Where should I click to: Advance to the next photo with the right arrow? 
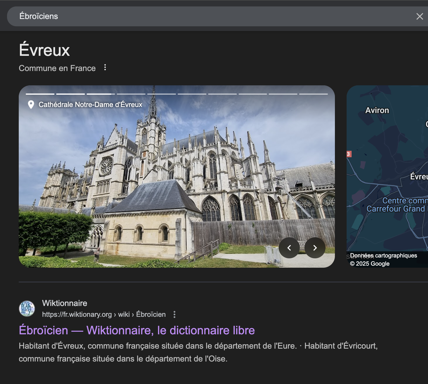(315, 248)
